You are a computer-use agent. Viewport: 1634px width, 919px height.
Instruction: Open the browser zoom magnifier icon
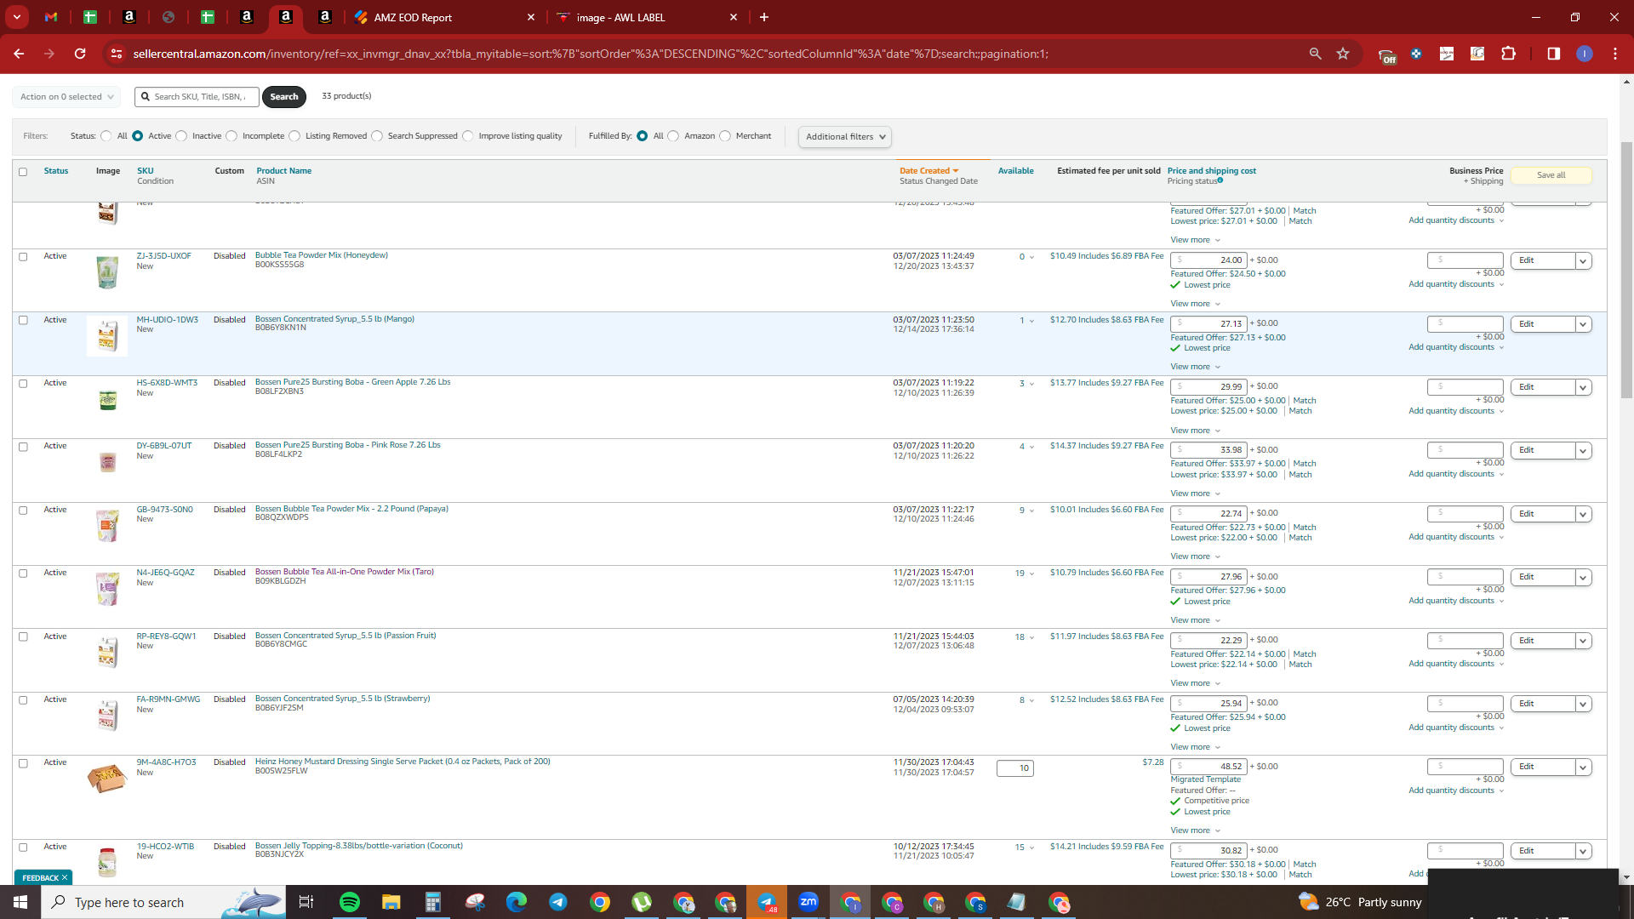click(x=1316, y=54)
